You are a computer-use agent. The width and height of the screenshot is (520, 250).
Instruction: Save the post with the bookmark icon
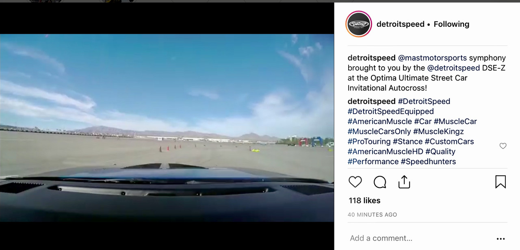point(500,182)
